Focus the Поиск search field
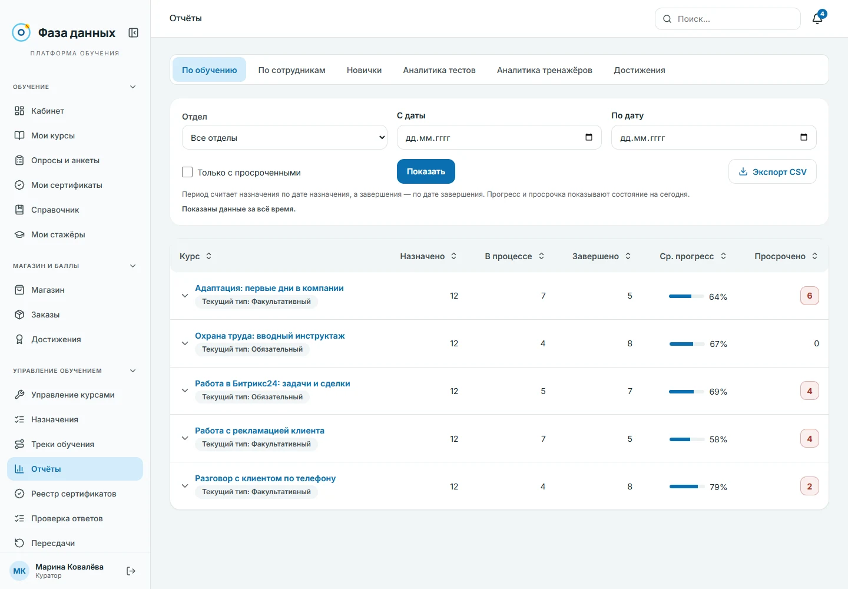Screen dimensions: 848x589 coord(728,19)
